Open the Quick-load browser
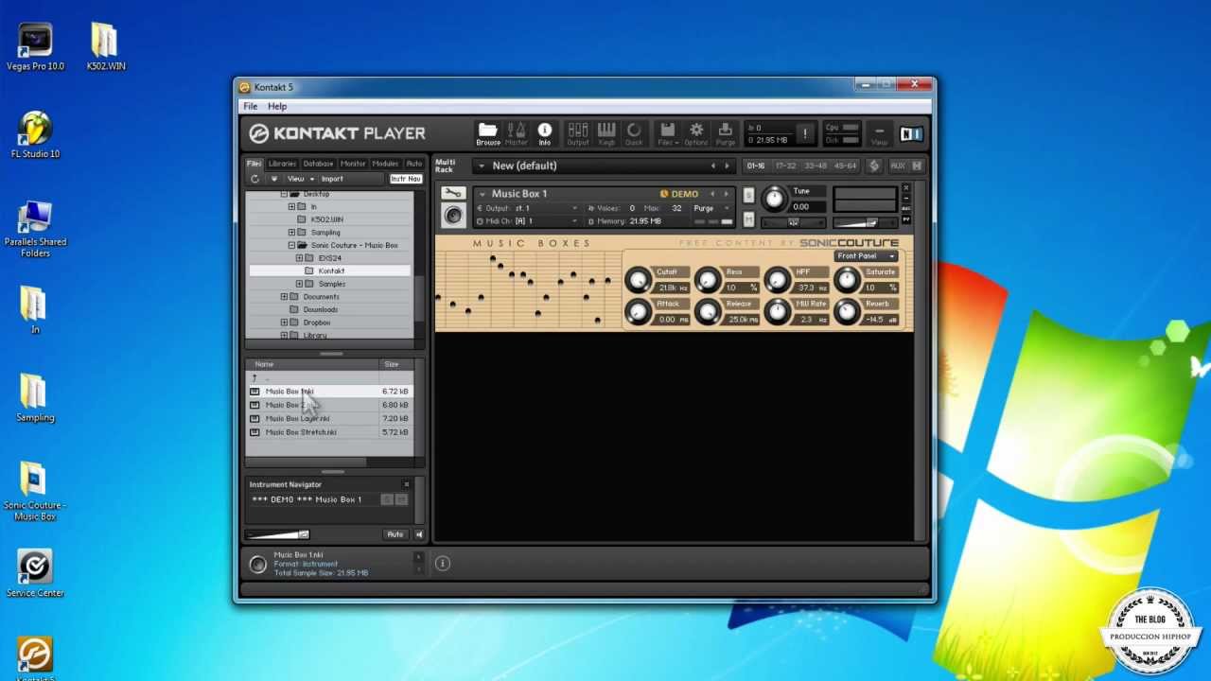1211x681 pixels. (634, 134)
